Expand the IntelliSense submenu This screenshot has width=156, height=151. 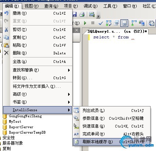(37, 110)
